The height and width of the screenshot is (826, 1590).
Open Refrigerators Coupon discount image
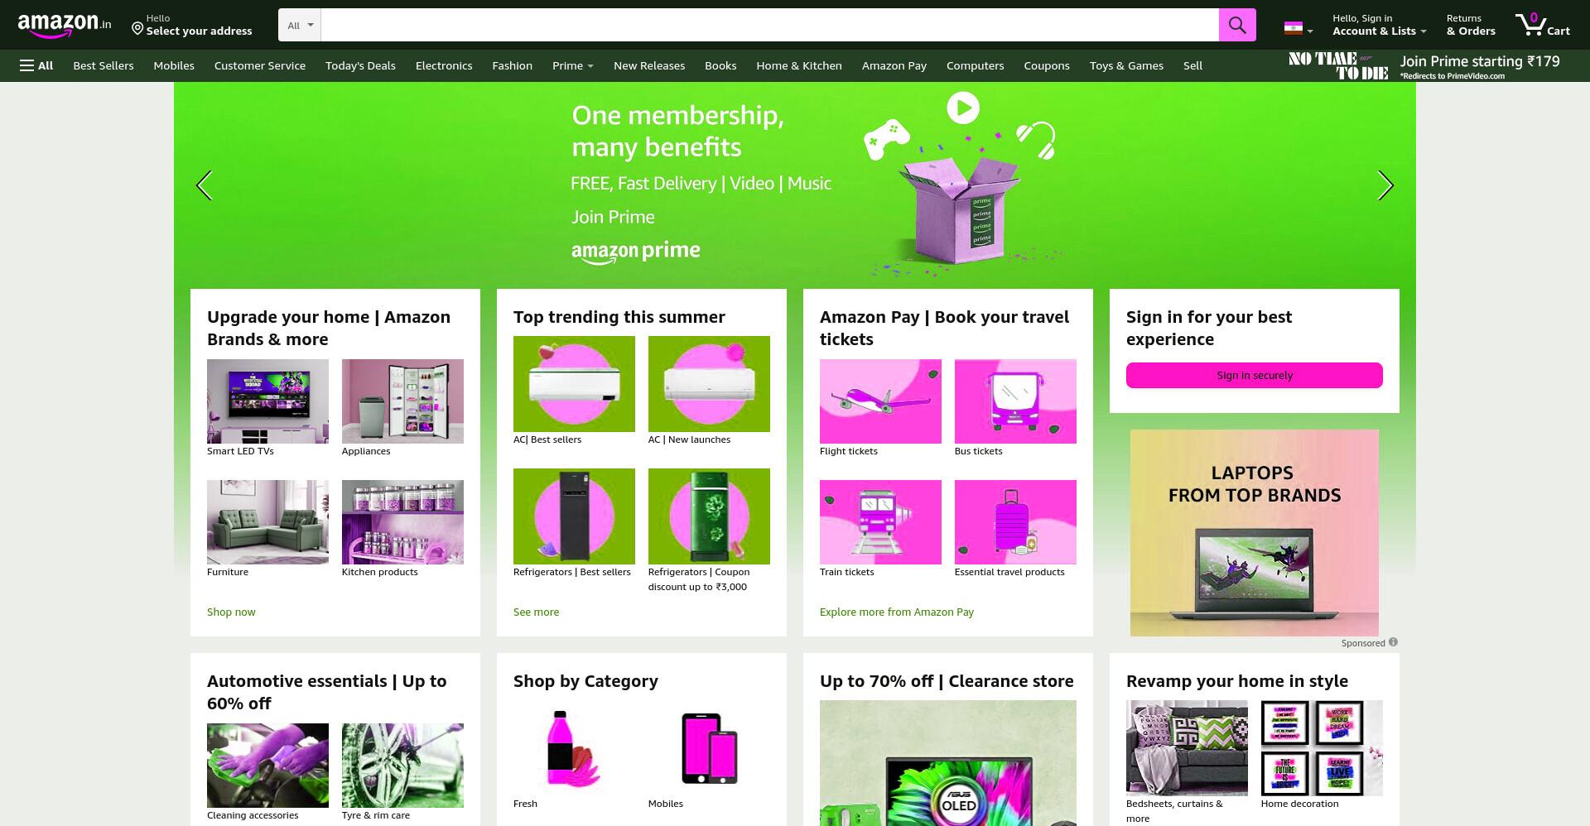[709, 516]
